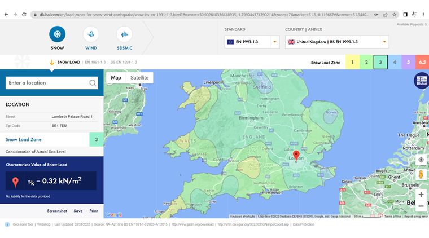Viewport: 429px width, 238px height.
Task: Click the Save button
Action: [78, 211]
